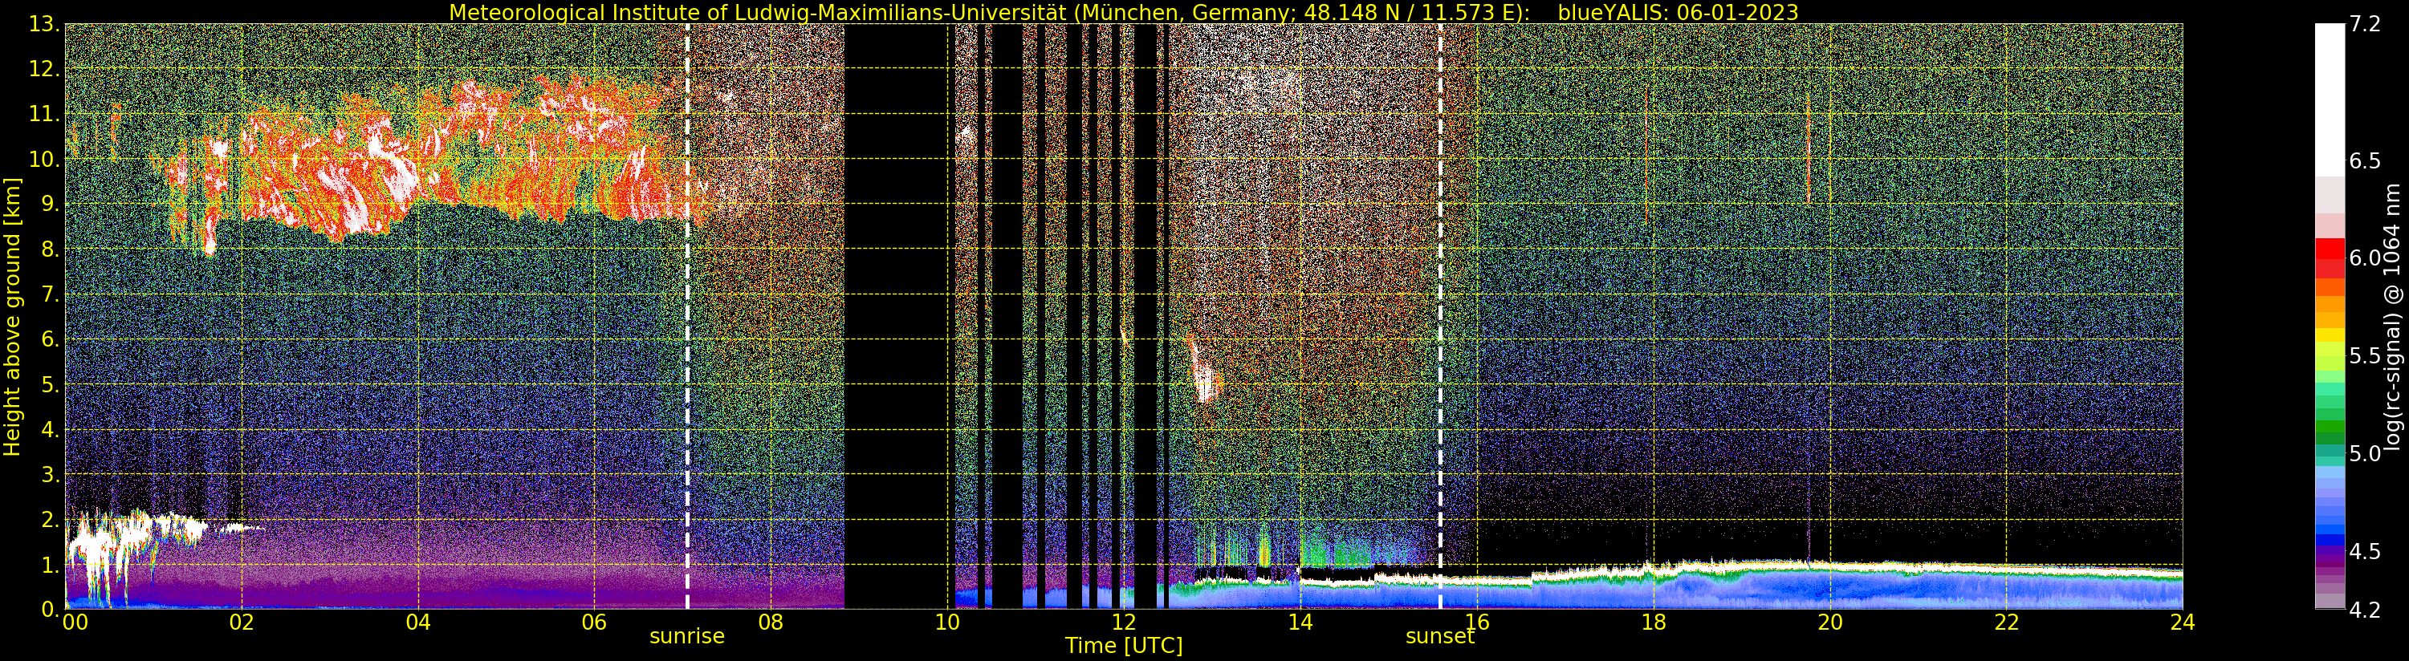This screenshot has height=661, width=2409.
Task: Pick the white band atop the colorbar
Action: click(x=2330, y=100)
